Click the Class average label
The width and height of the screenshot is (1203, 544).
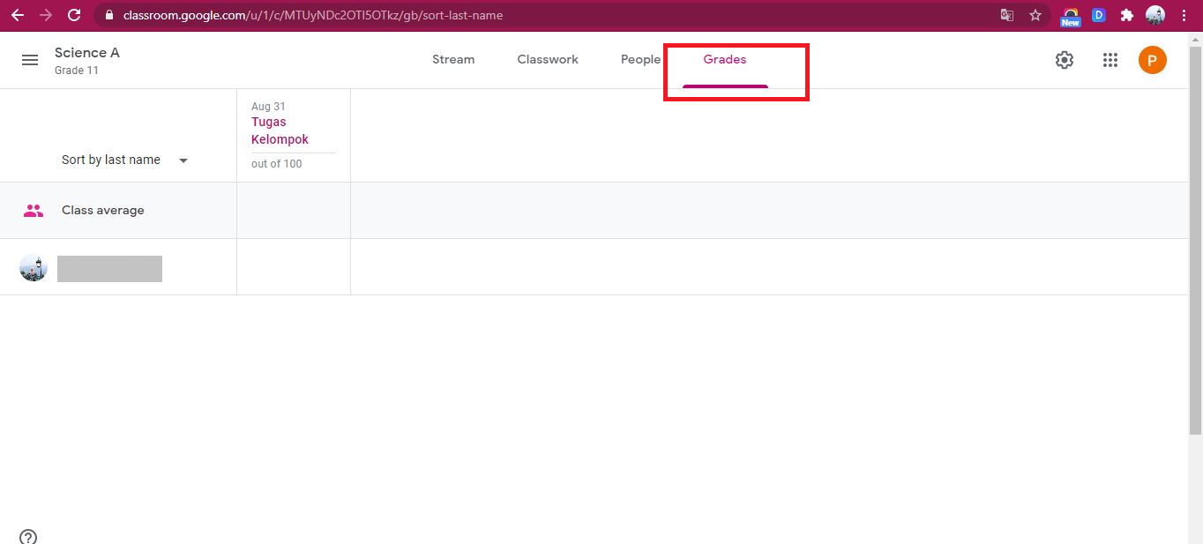(x=103, y=211)
